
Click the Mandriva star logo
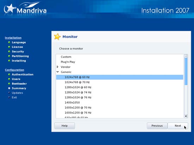tap(10, 8)
